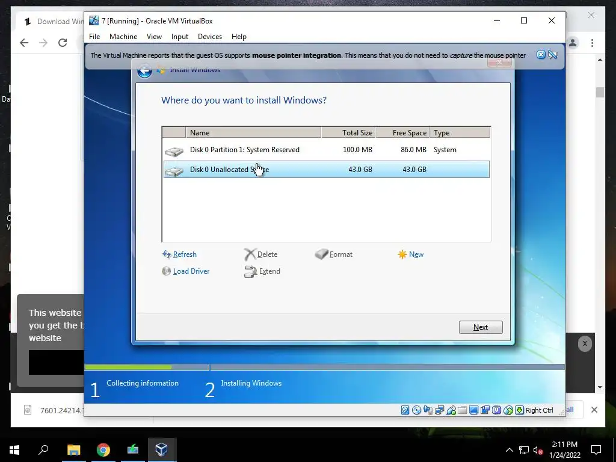The image size is (616, 462).
Task: Open the File menu in VirtualBox
Action: pos(94,37)
